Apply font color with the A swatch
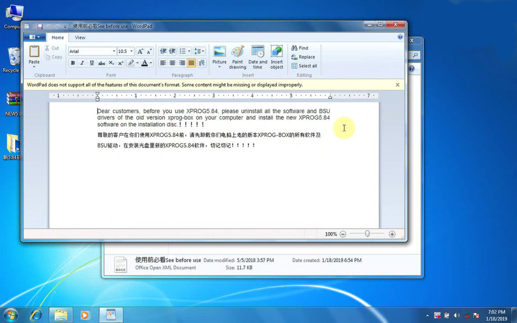This screenshot has width=517, height=323. (x=144, y=63)
